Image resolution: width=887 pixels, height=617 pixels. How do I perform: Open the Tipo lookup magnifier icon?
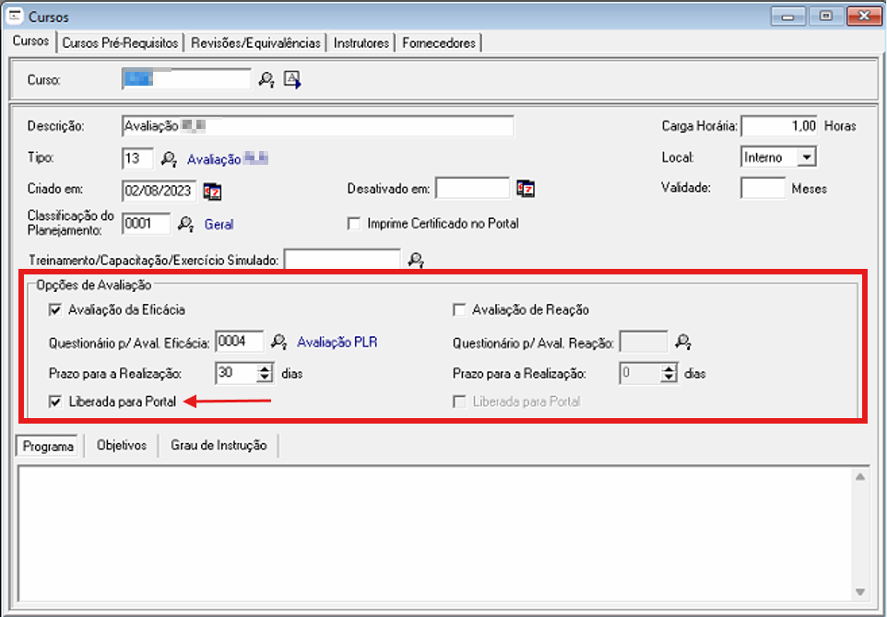point(169,159)
